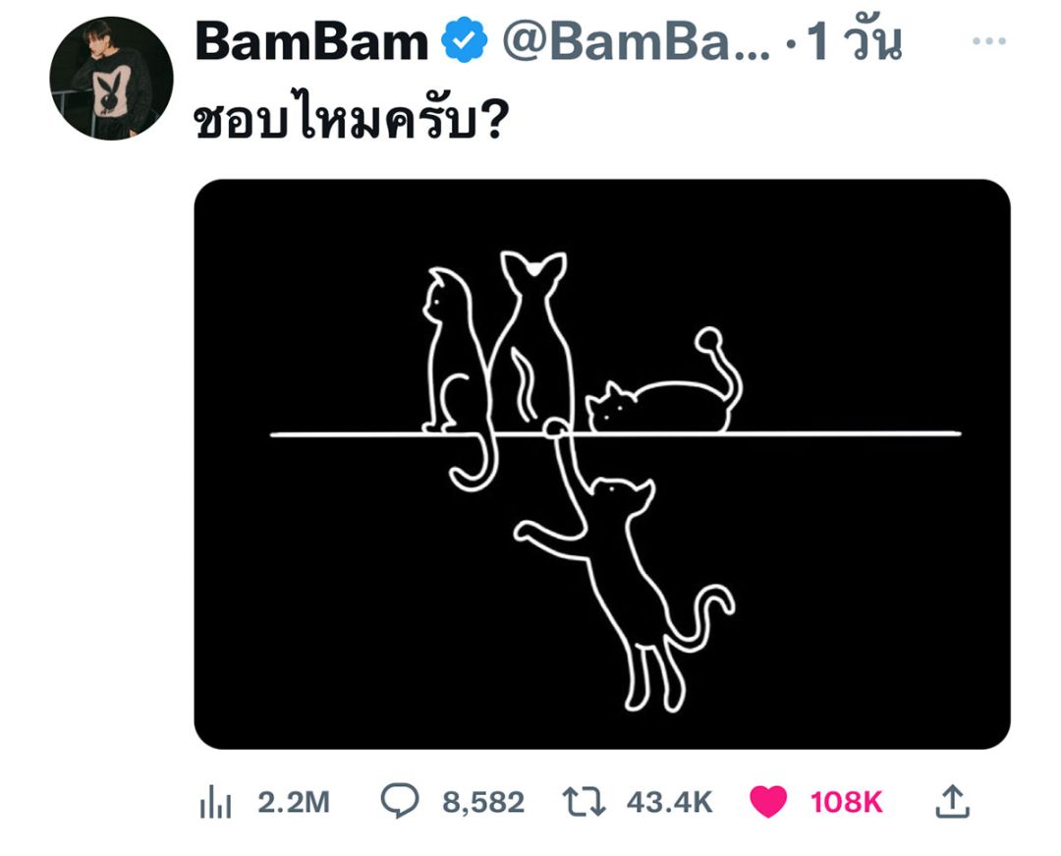Screen dimensions: 1061x856
Task: Click the "1 วัน" post timestamp
Action: [854, 43]
